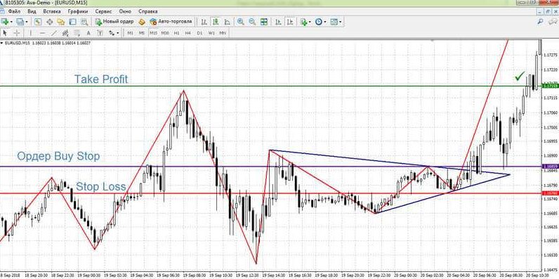Open the search magnifier at top right

coord(540,22)
